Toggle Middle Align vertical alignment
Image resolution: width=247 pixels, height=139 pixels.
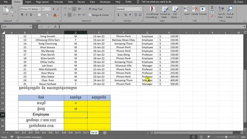coord(69,9)
